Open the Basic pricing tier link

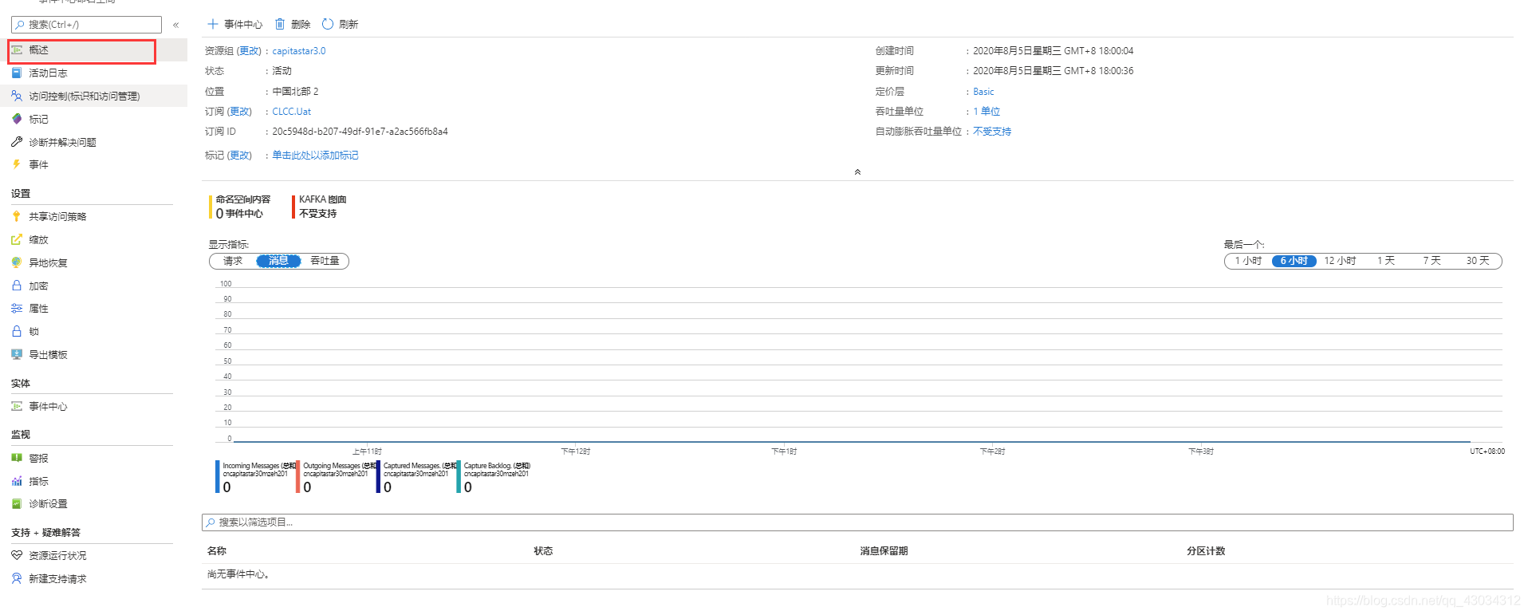[x=983, y=92]
